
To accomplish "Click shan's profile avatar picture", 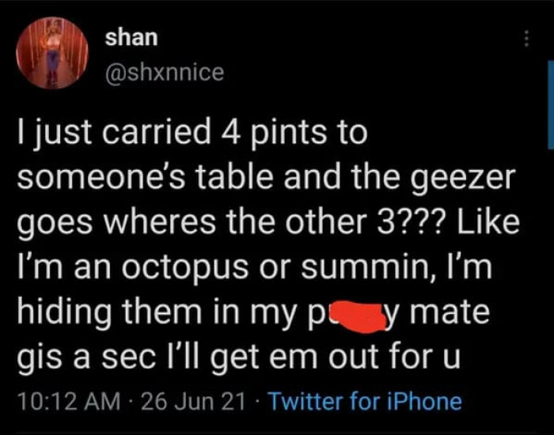I will coord(52,54).
